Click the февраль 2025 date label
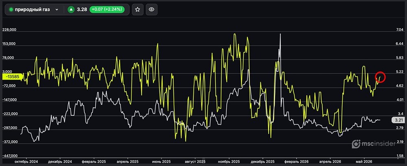Screen dimensions: 407x166 [x=94, y=162]
